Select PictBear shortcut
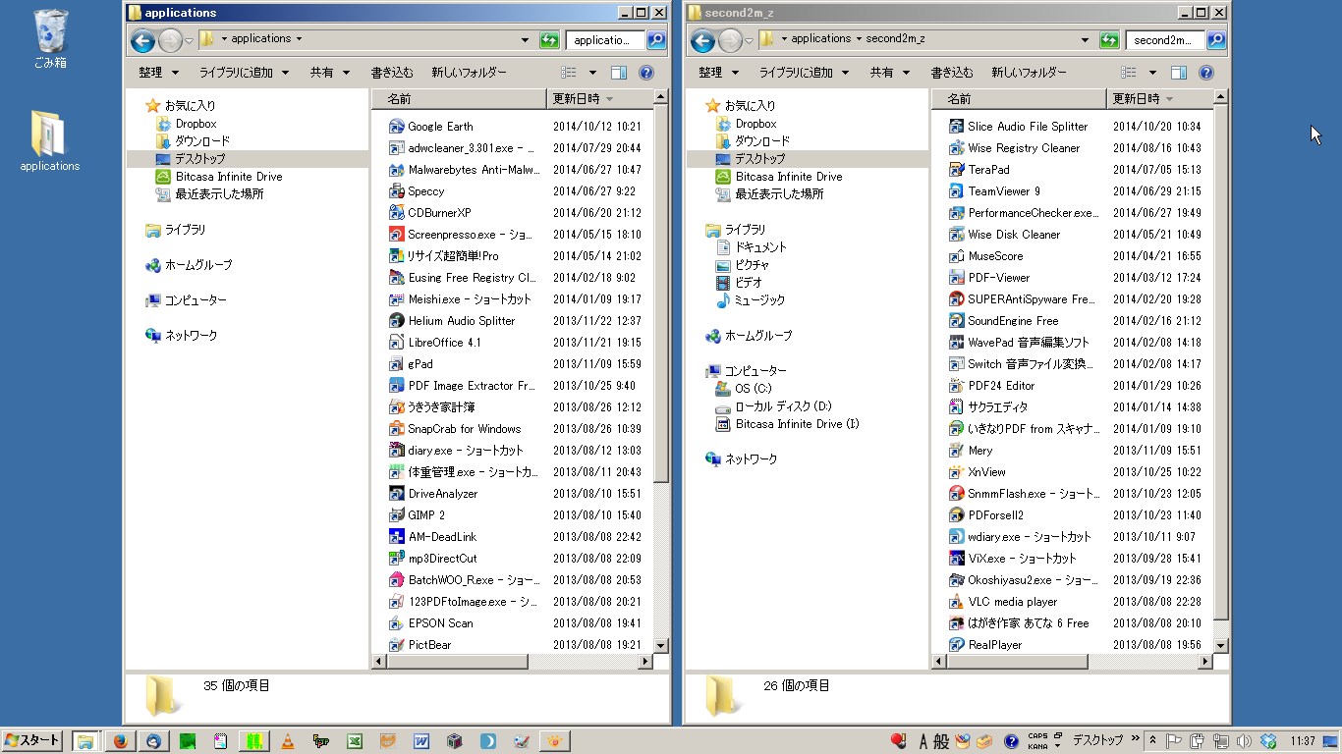 coord(420,645)
